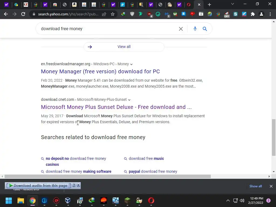276x207 pixels.
Task: Reload the Yahoo search page
Action: point(23,14)
